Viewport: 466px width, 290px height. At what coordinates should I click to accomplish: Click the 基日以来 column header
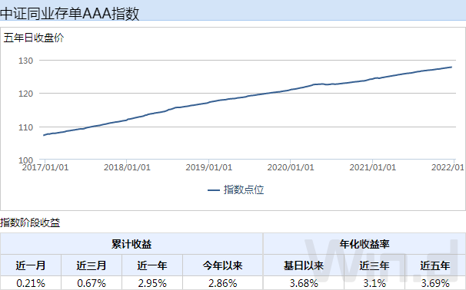click(x=304, y=265)
